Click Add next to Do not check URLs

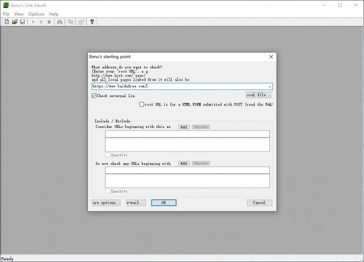pyautogui.click(x=184, y=163)
